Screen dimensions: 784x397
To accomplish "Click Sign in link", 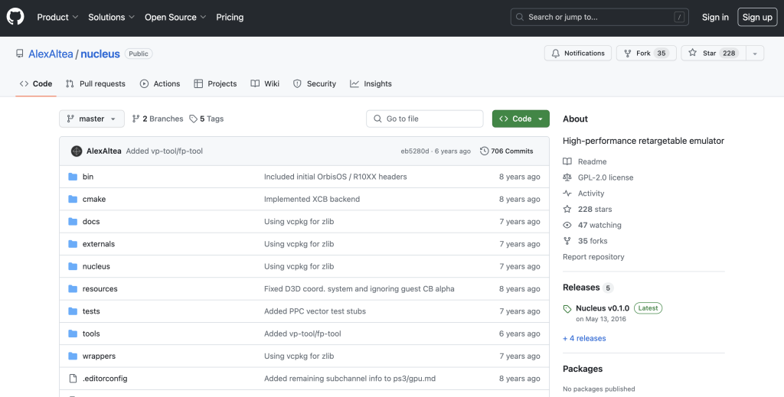I will point(715,17).
